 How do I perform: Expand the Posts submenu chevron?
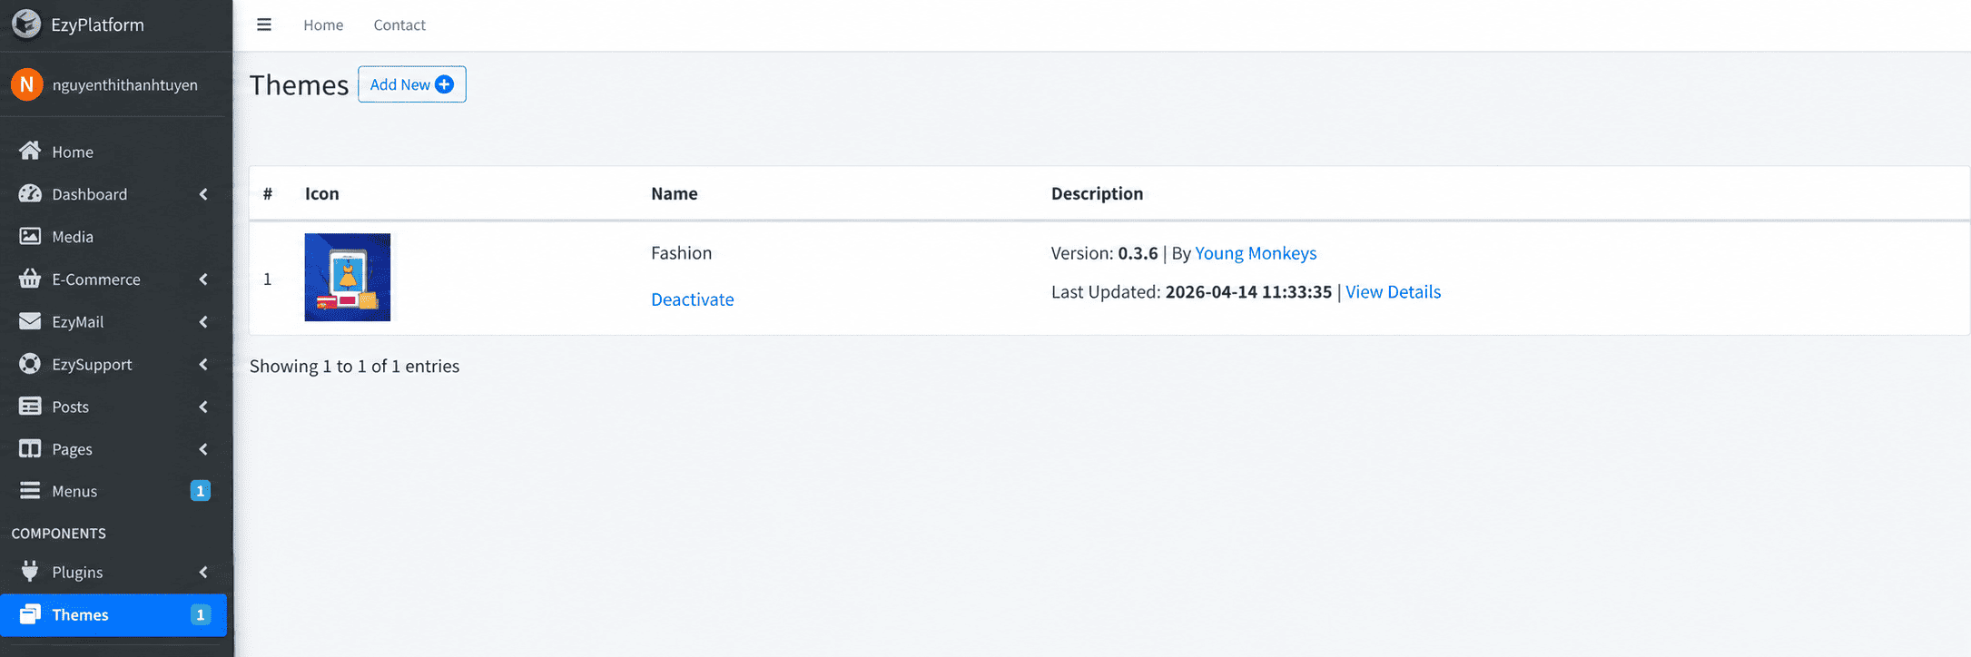tap(203, 407)
